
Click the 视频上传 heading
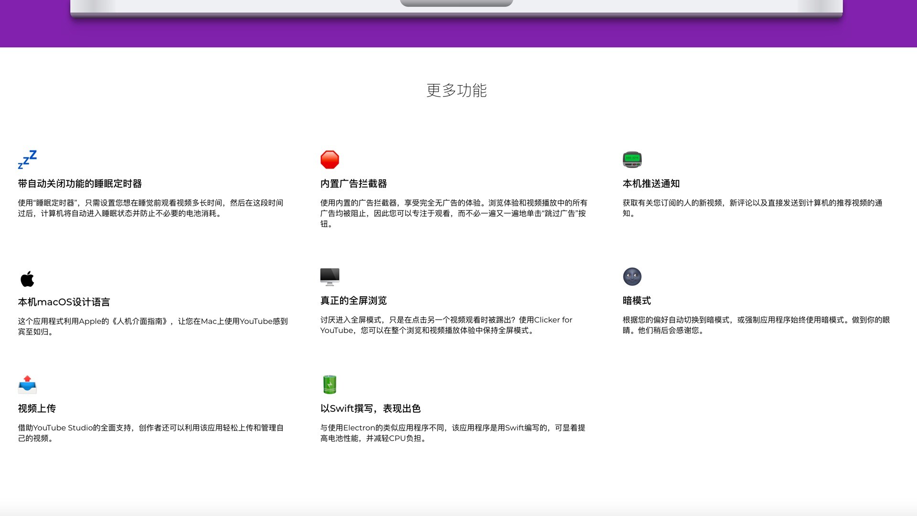(37, 409)
